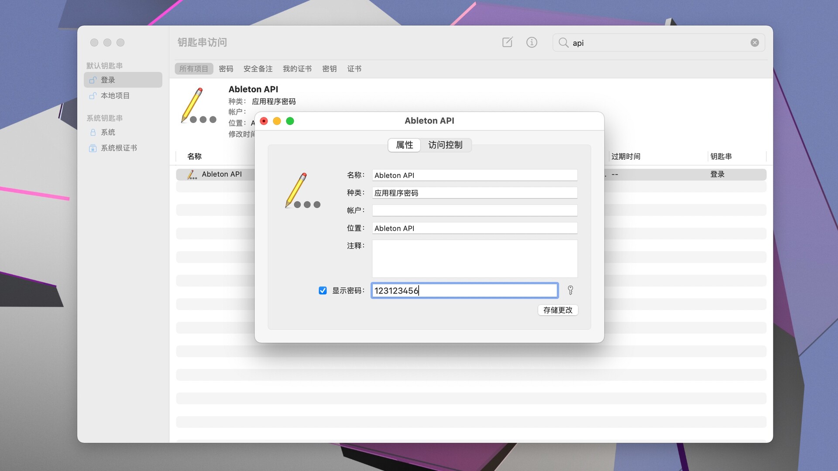Click the 存储更改 button
This screenshot has height=471, width=838.
tap(558, 310)
